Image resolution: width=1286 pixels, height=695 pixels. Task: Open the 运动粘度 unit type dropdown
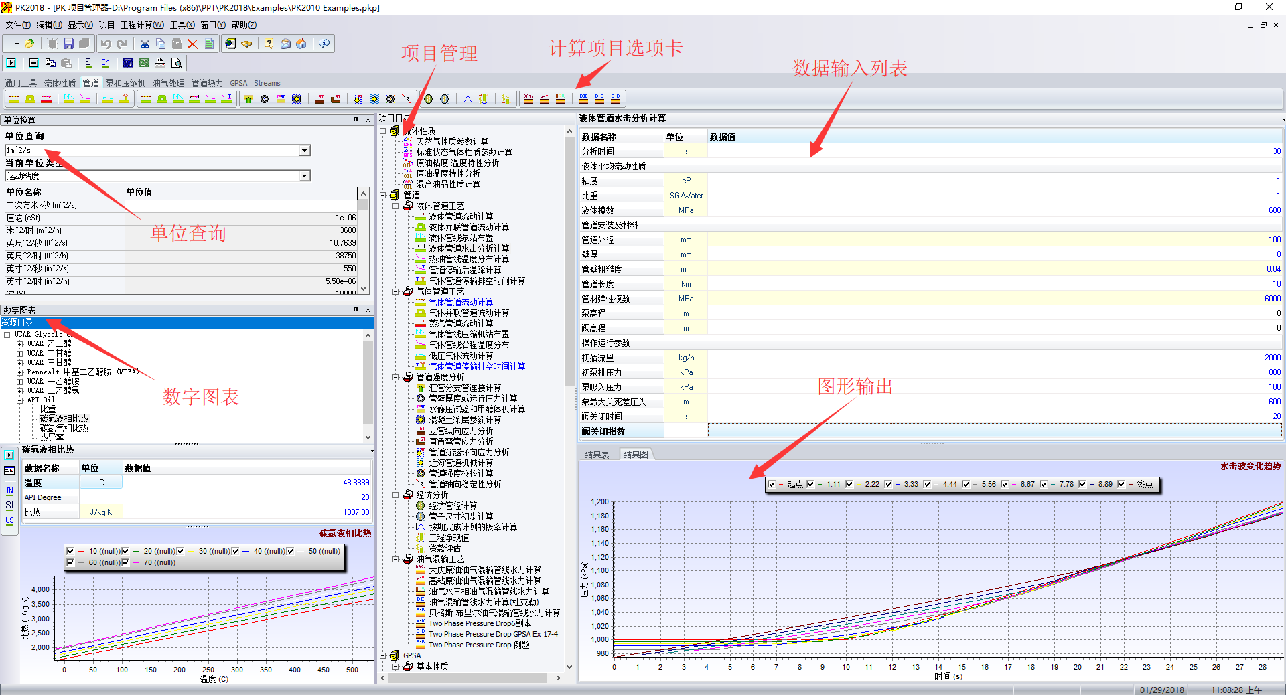coord(305,176)
